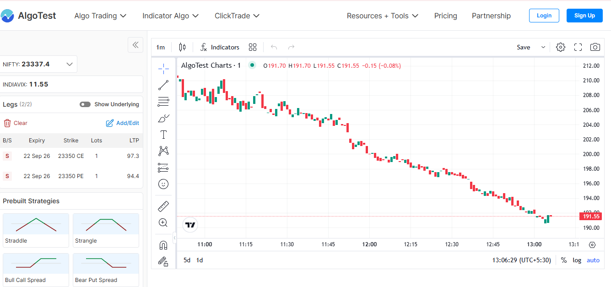Screen dimensions: 611x287
Task: Select the trend line drawing tool
Action: (x=163, y=85)
